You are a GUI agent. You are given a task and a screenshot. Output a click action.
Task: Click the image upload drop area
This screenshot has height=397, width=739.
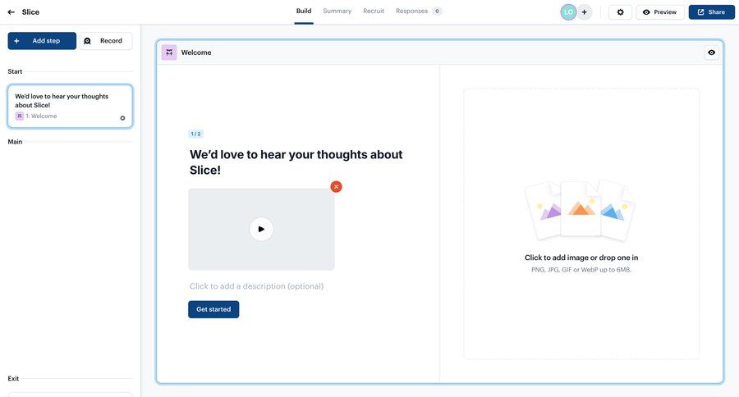pos(581,224)
